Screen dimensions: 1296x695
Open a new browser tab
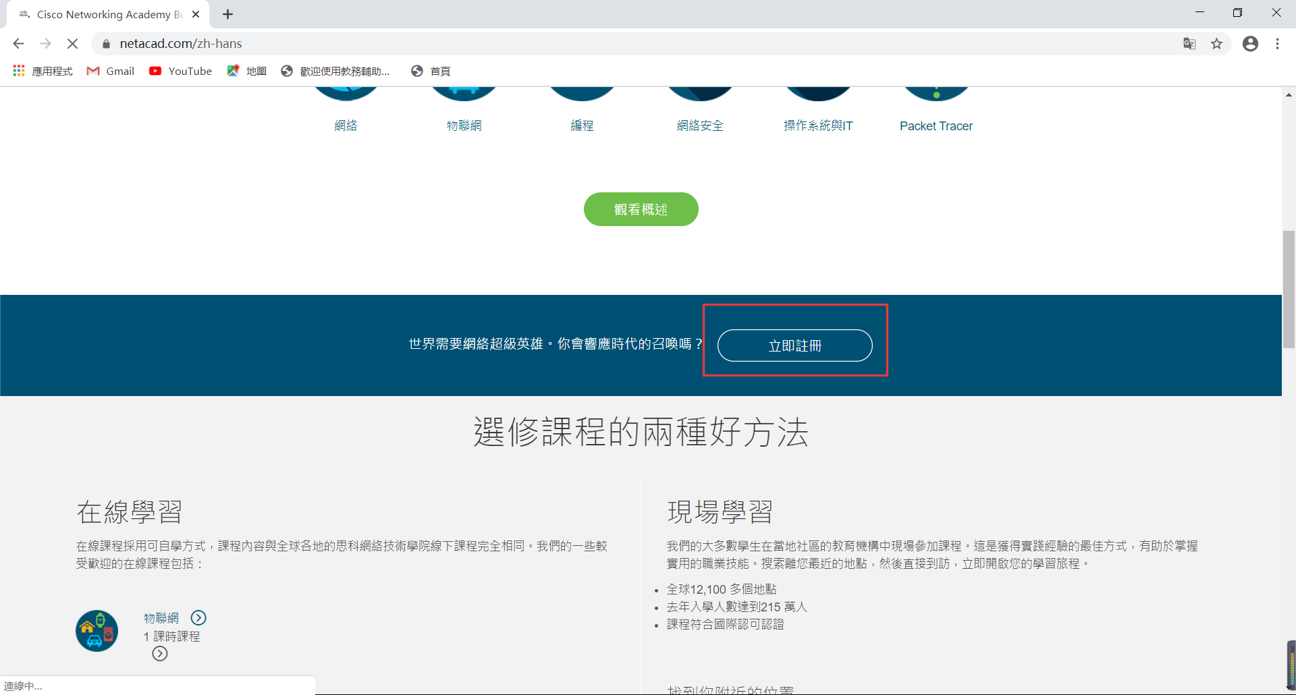tap(228, 14)
